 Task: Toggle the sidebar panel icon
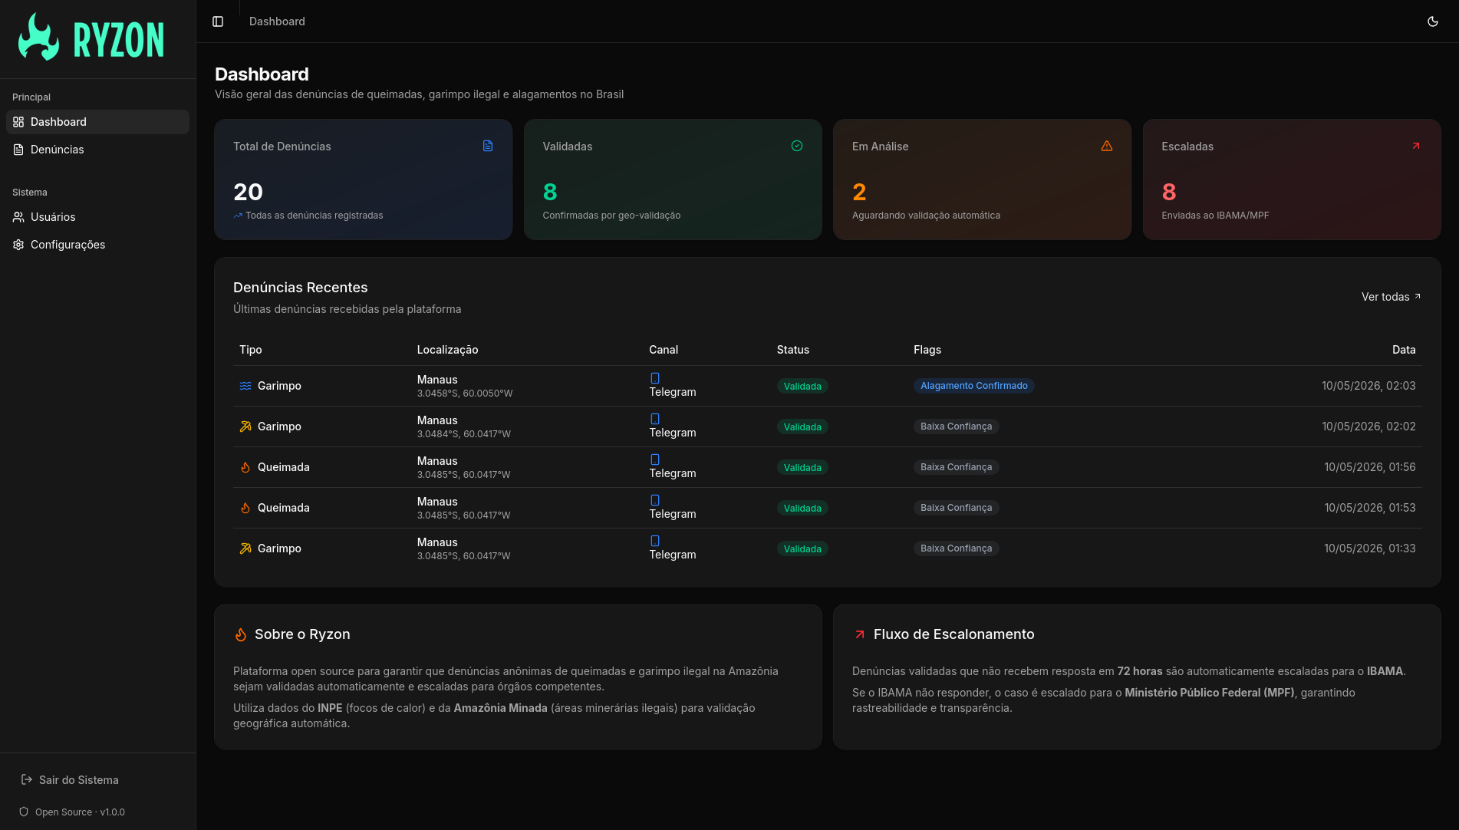(x=218, y=21)
